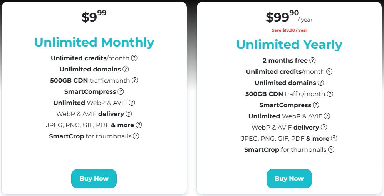This screenshot has width=384, height=196.
Task: Click help icon for Yearly Unlimited WebP & AVIF
Action: (x=327, y=116)
